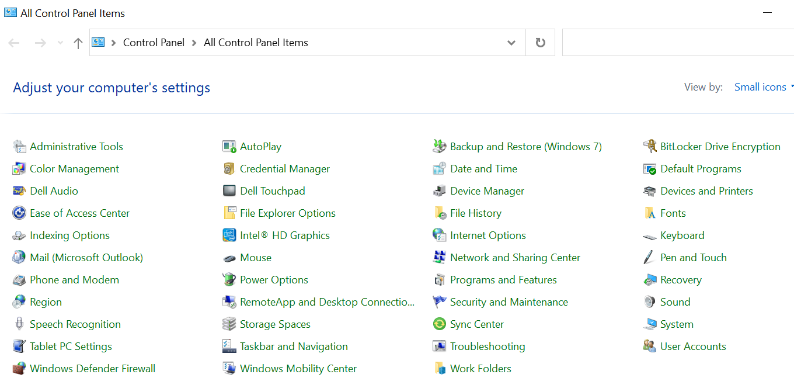The image size is (794, 388).
Task: Click the Date and Time icon
Action: pos(440,169)
